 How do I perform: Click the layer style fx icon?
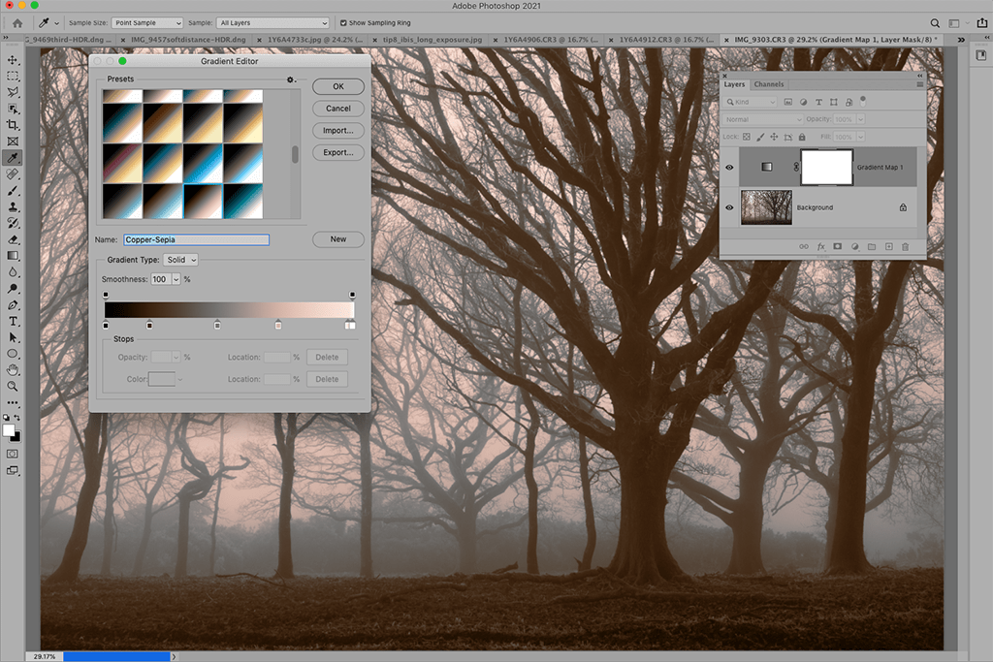[x=820, y=247]
